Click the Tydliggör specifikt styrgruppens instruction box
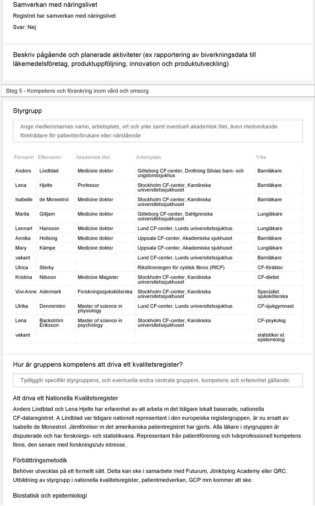Screen dimensions: 315x506 click(x=158, y=380)
